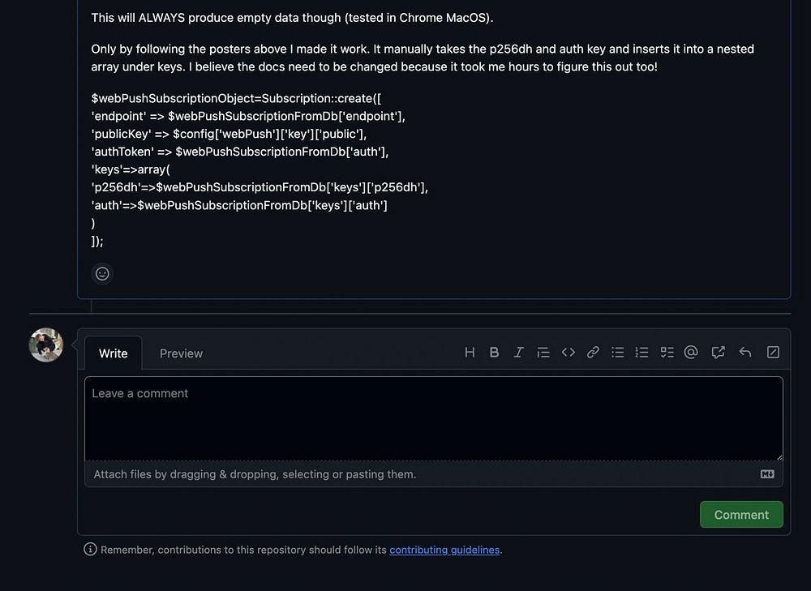The height and width of the screenshot is (591, 811).
Task: Insert a heading with the H icon
Action: pos(470,353)
